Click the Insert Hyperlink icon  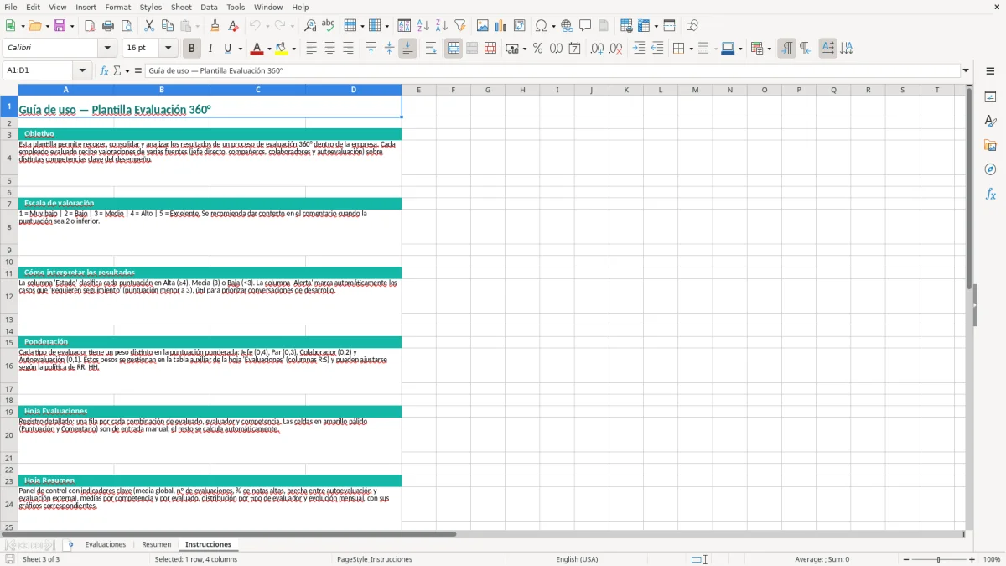(x=567, y=26)
